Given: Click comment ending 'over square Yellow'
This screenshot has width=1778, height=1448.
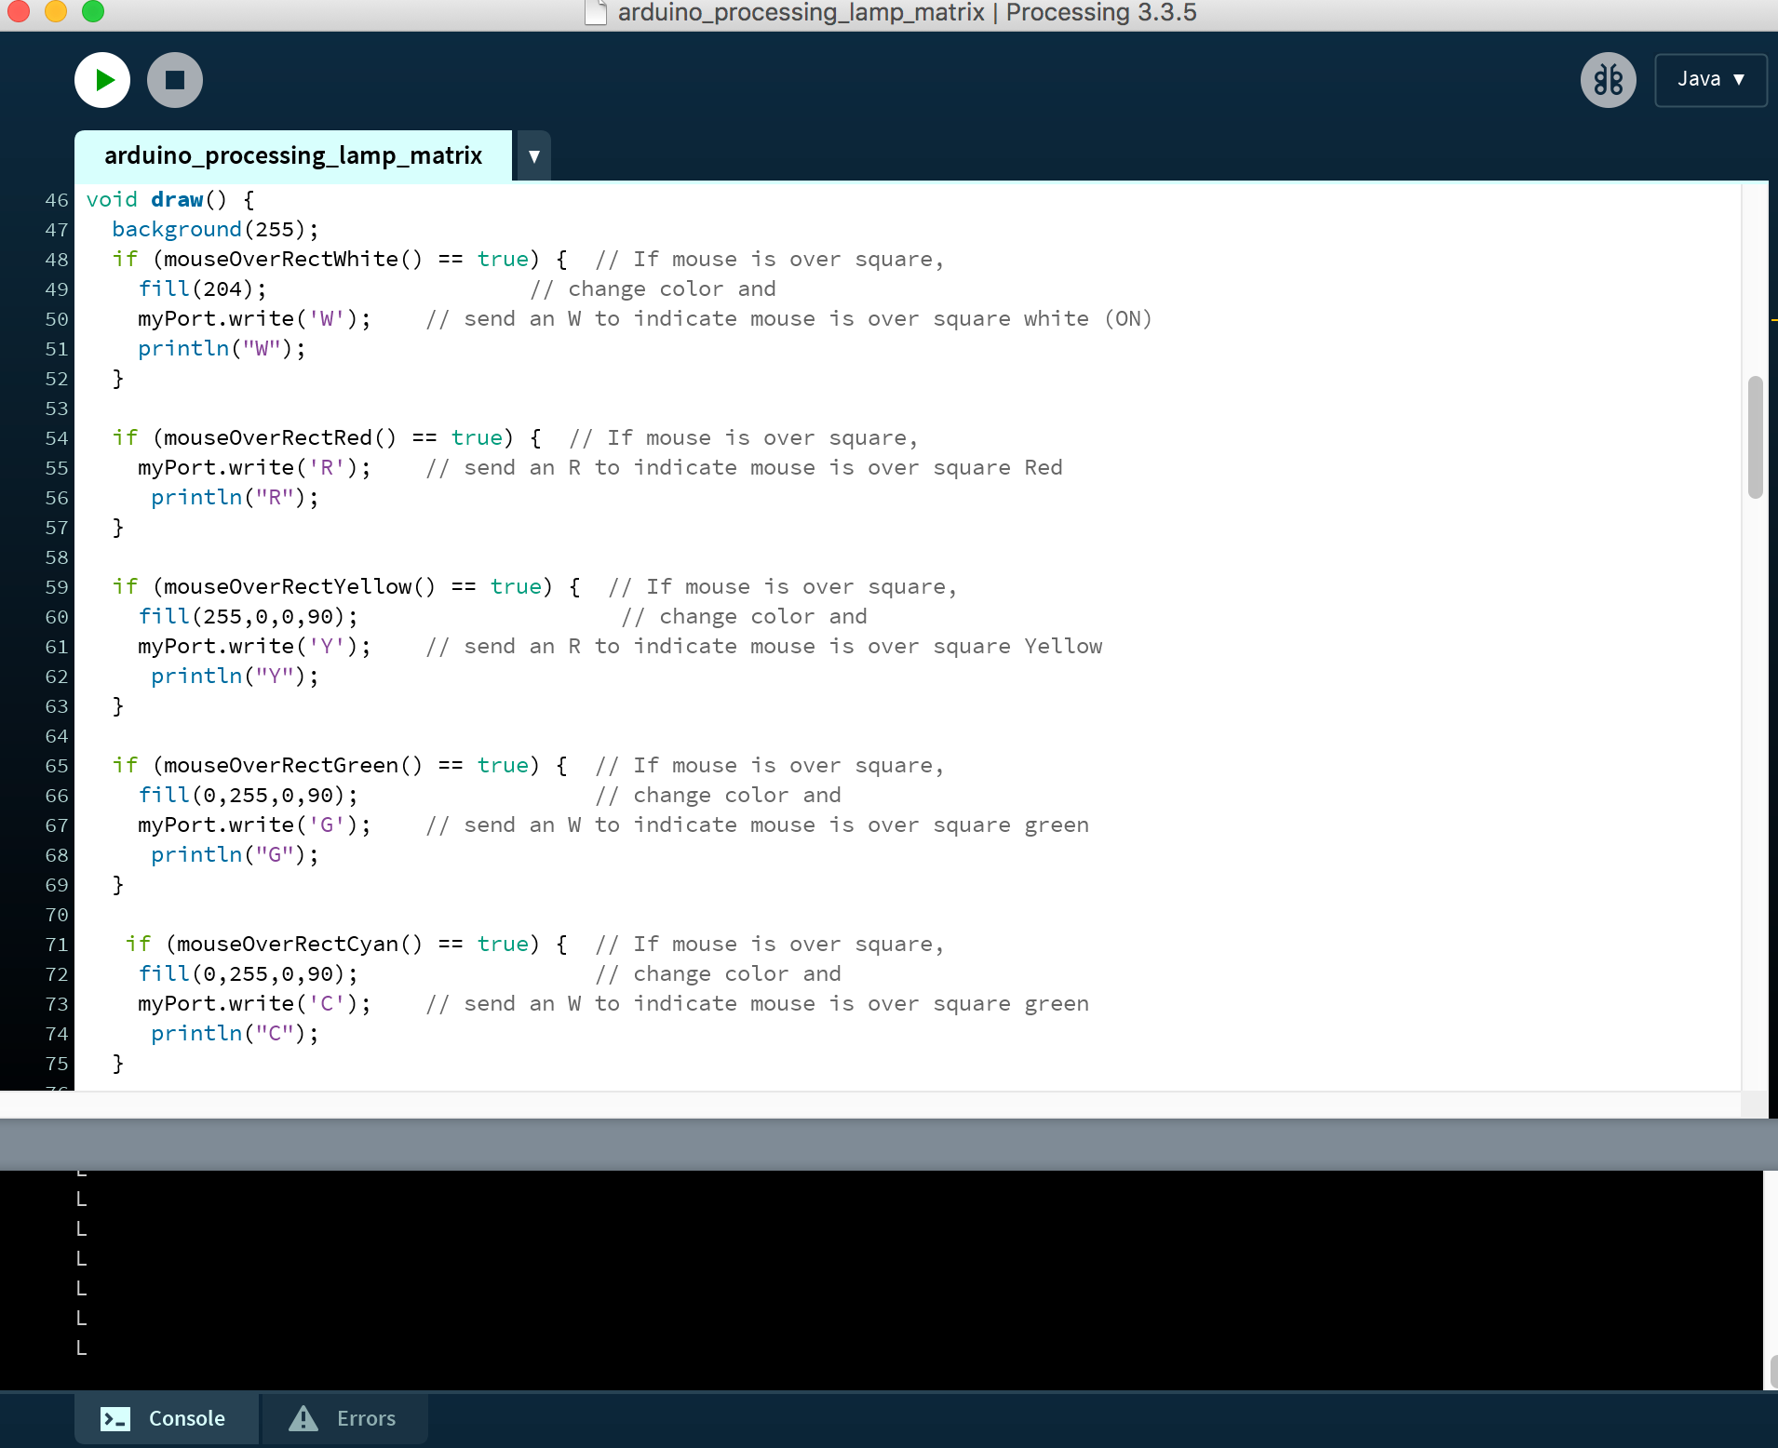Looking at the screenshot, I should click(x=763, y=646).
